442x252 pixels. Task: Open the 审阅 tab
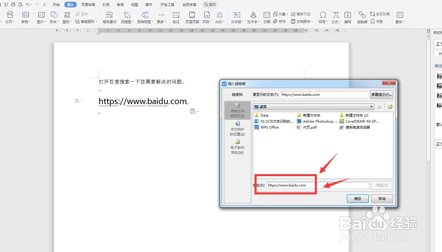120,5
